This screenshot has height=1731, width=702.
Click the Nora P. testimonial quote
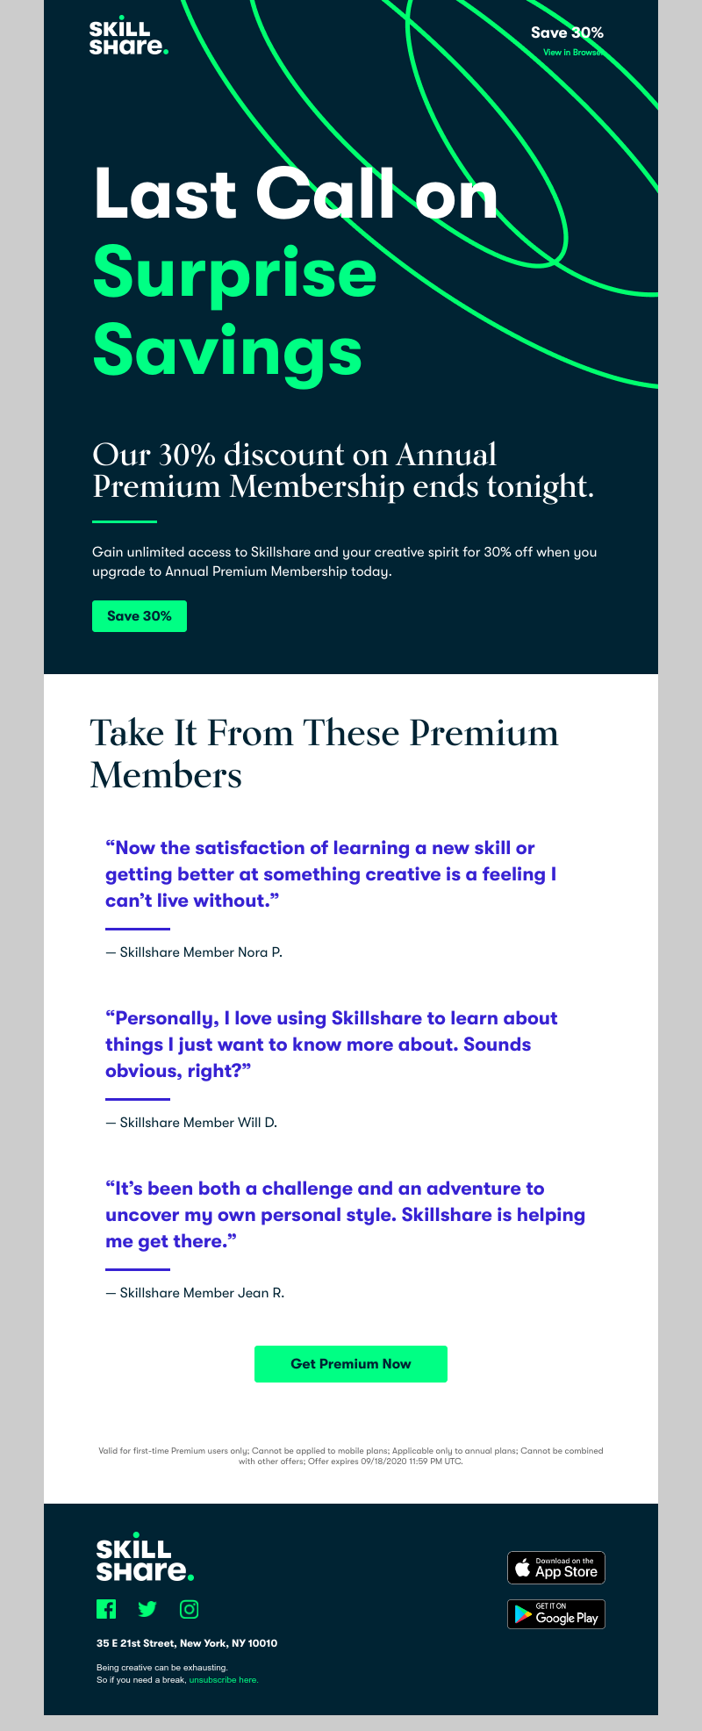(331, 874)
